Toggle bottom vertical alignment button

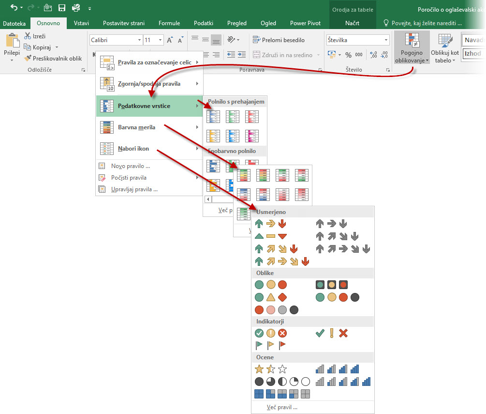pos(216,40)
